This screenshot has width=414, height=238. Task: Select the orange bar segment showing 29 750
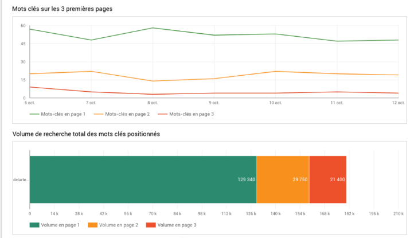click(x=283, y=180)
